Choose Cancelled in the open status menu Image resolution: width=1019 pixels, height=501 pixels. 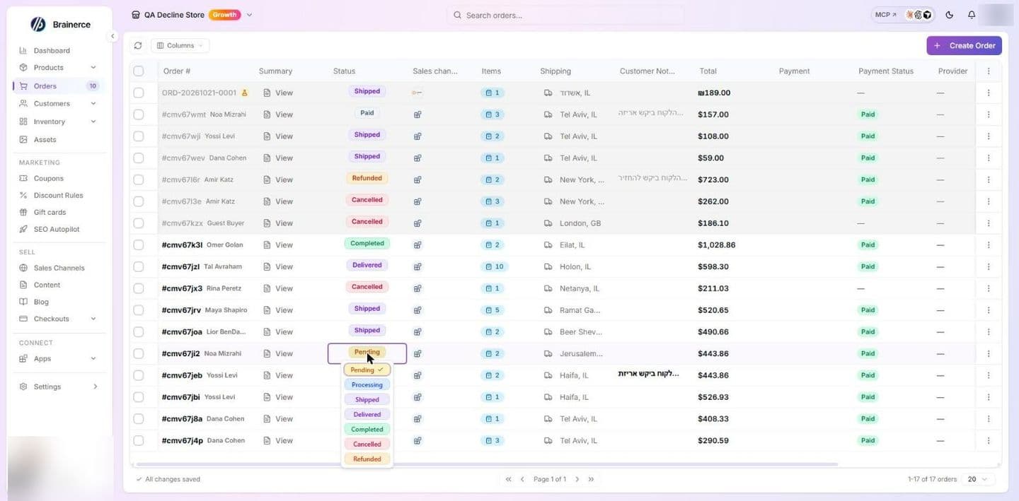click(x=367, y=444)
